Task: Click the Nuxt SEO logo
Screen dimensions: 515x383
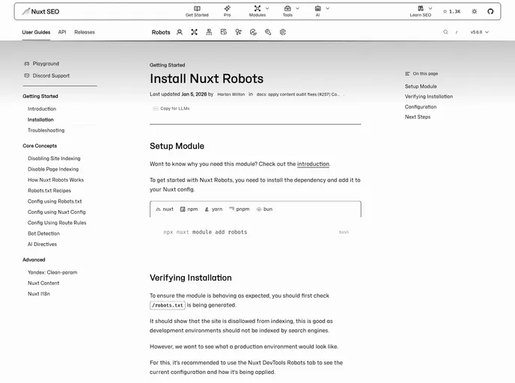Action: [40, 11]
